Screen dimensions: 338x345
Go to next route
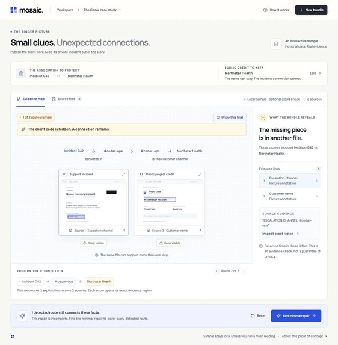(244, 271)
